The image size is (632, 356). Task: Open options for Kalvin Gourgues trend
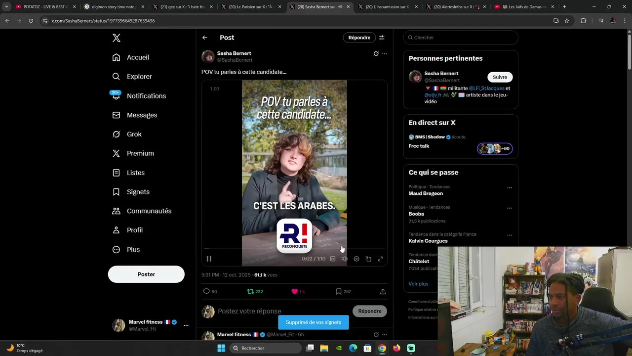pos(510,235)
